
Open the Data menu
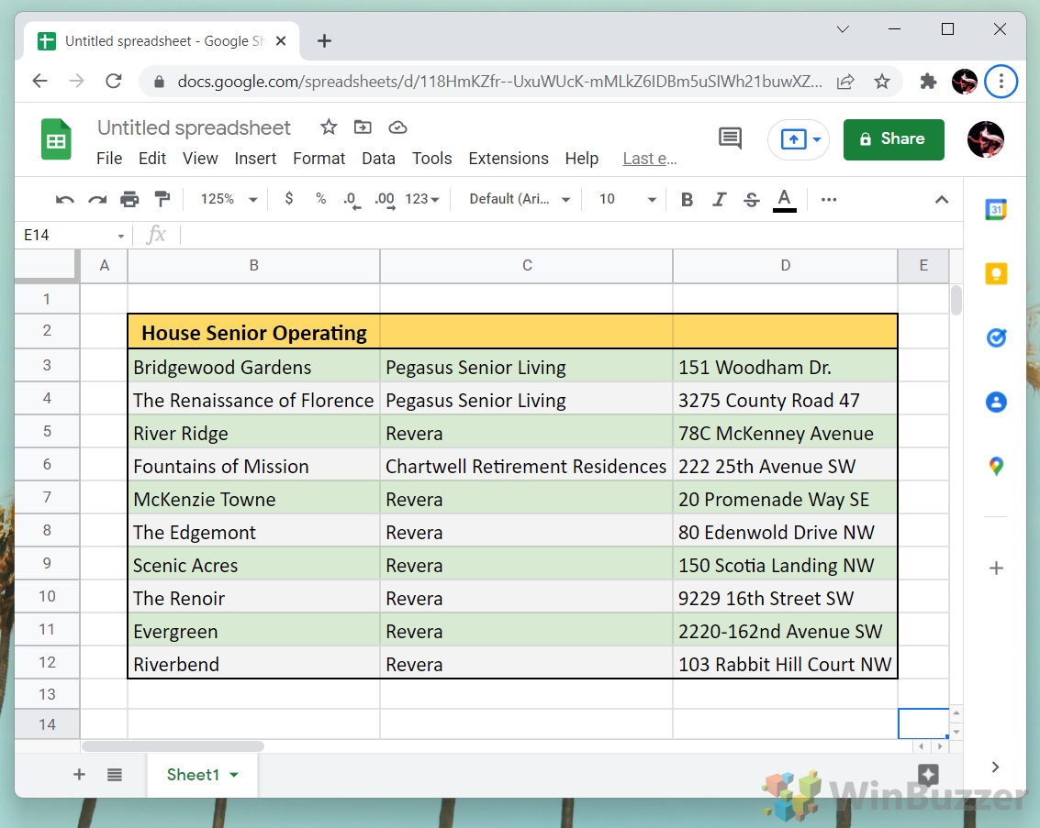coord(378,159)
